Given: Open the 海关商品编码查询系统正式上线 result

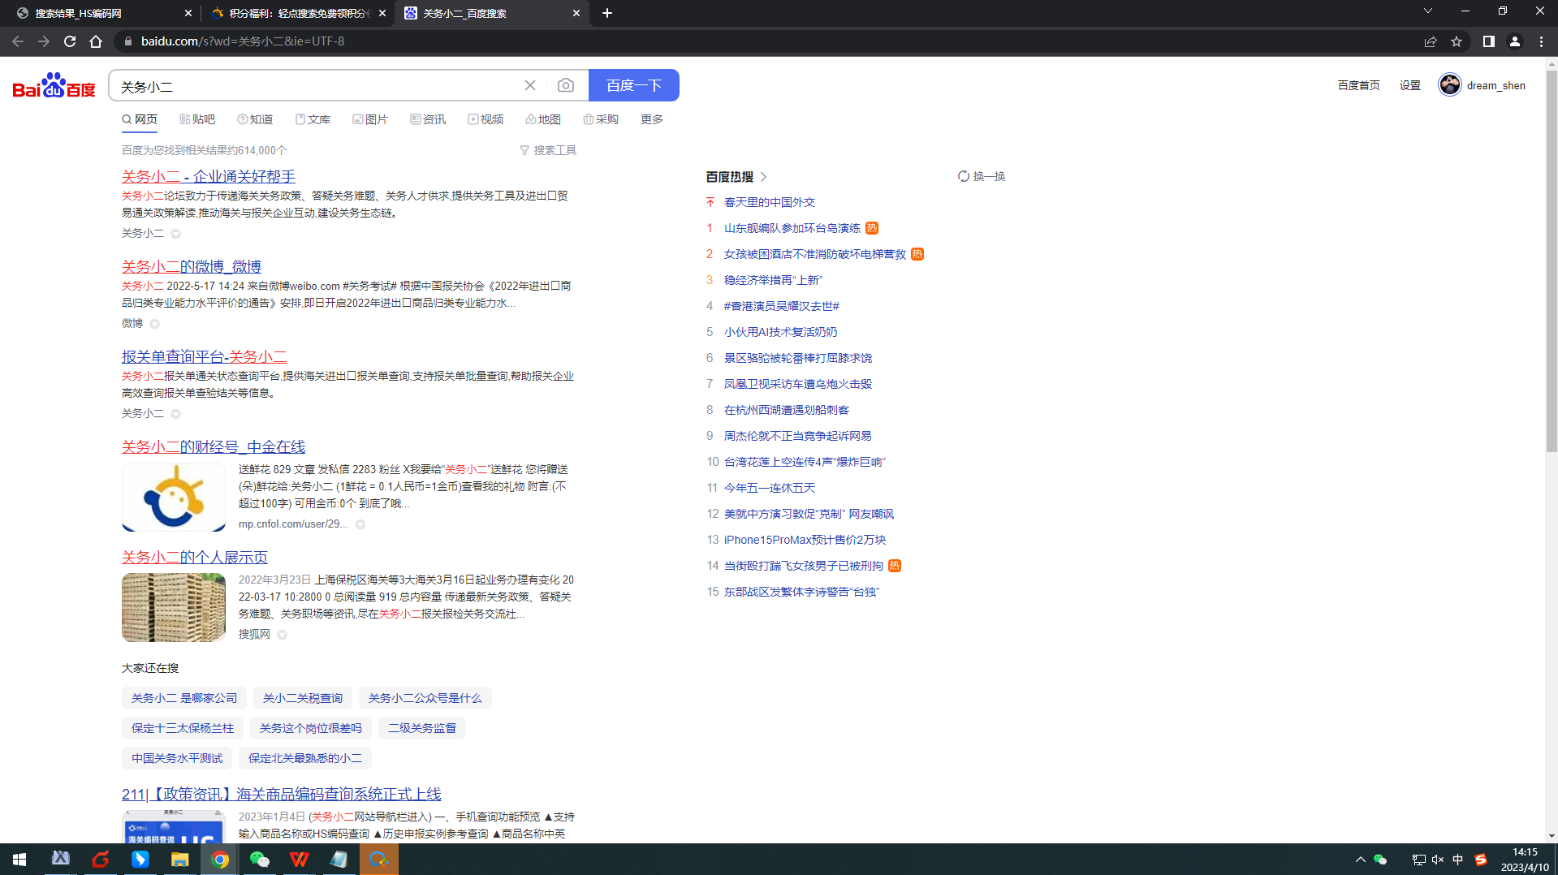Looking at the screenshot, I should [282, 794].
